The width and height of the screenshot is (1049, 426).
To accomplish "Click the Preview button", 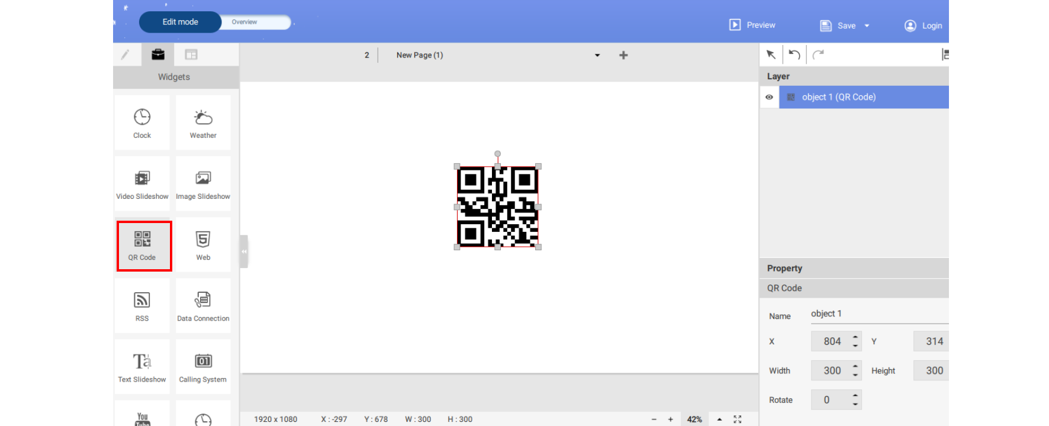I will 752,25.
